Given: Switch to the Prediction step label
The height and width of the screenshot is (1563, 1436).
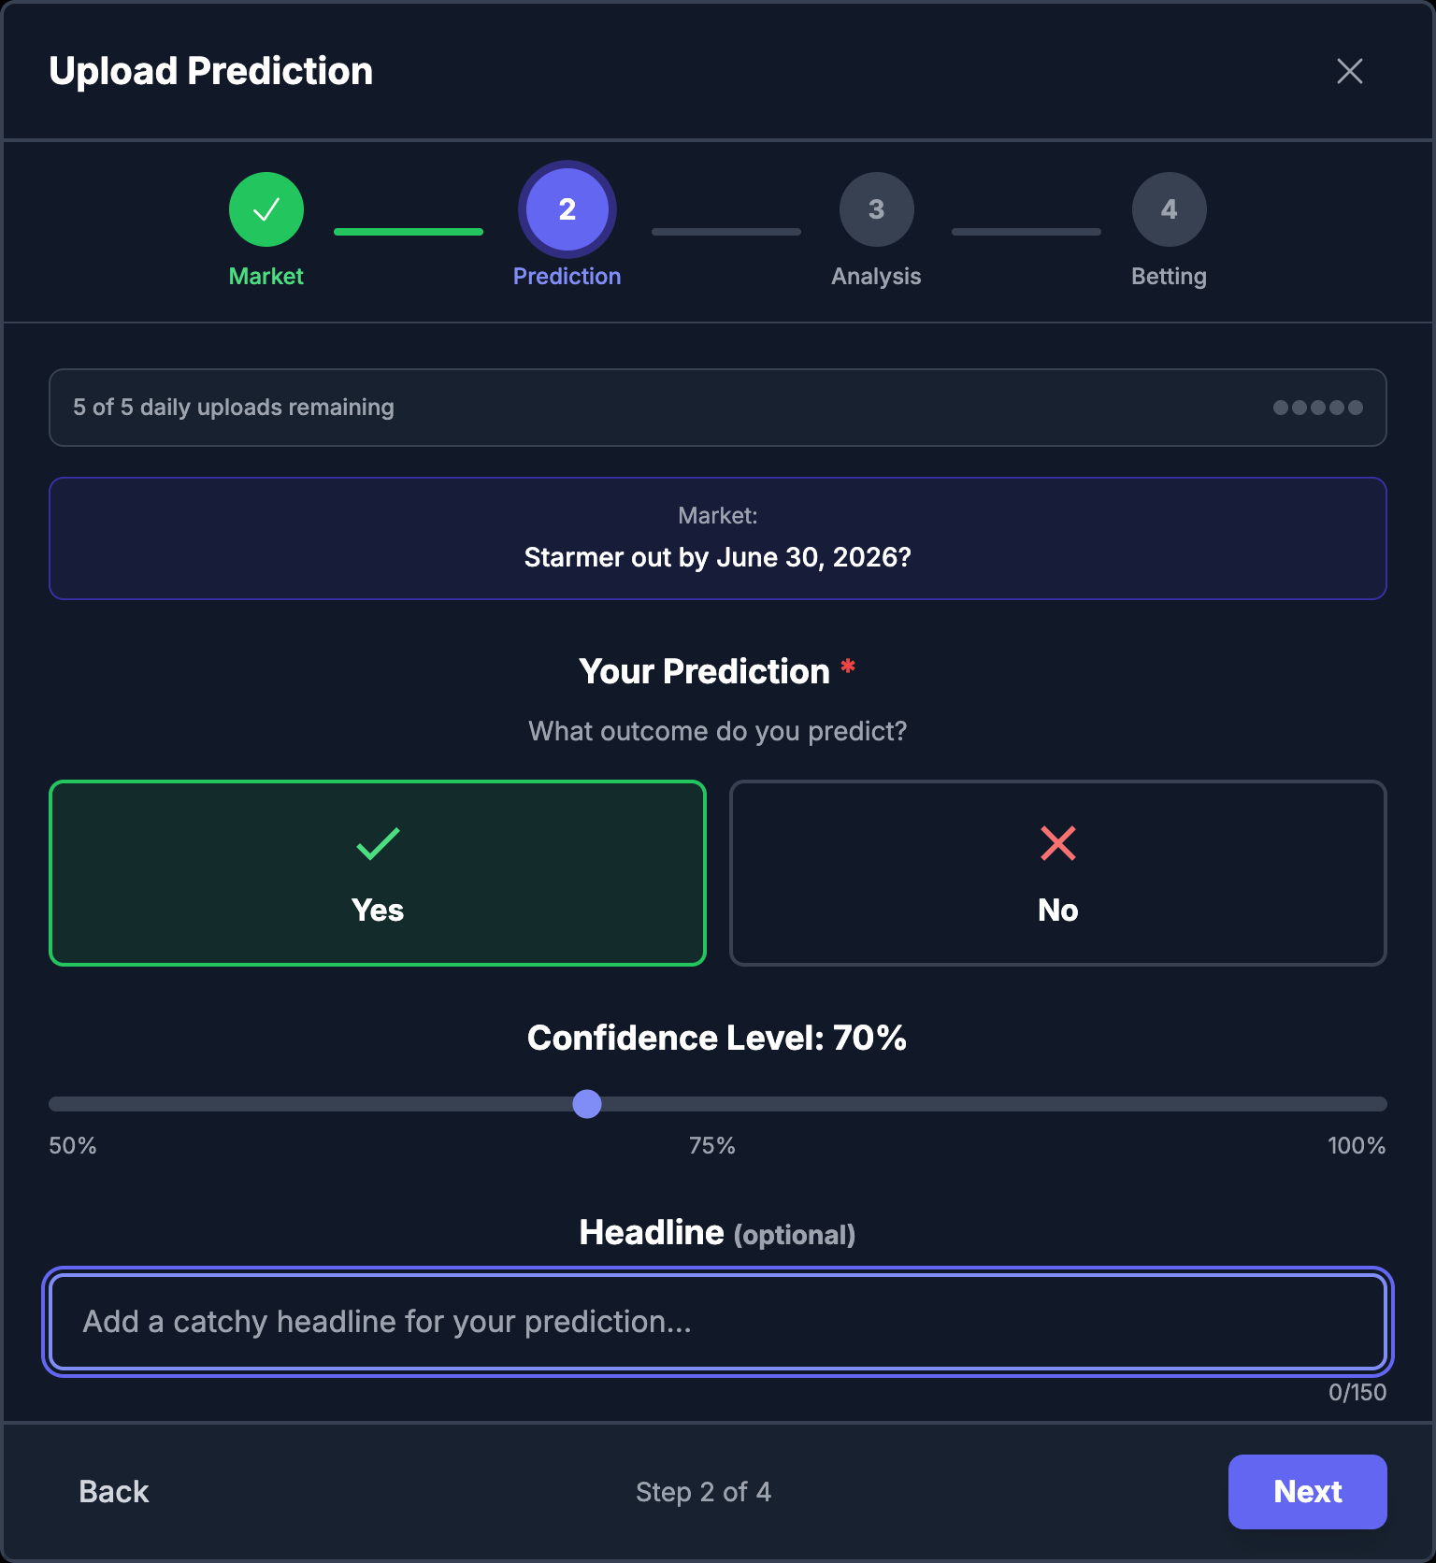Looking at the screenshot, I should pyautogui.click(x=567, y=276).
